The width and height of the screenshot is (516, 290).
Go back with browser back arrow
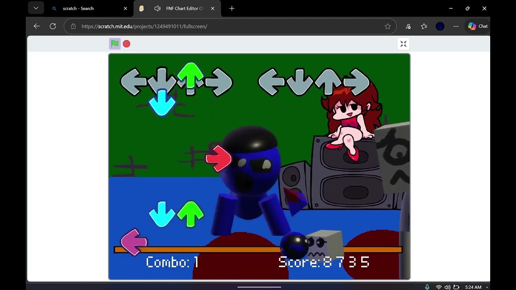(37, 26)
